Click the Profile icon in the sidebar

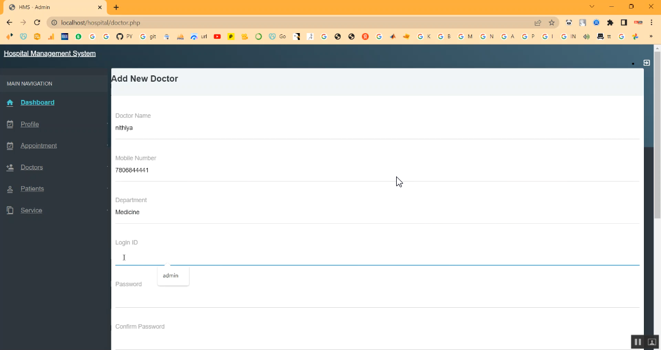[x=10, y=124]
